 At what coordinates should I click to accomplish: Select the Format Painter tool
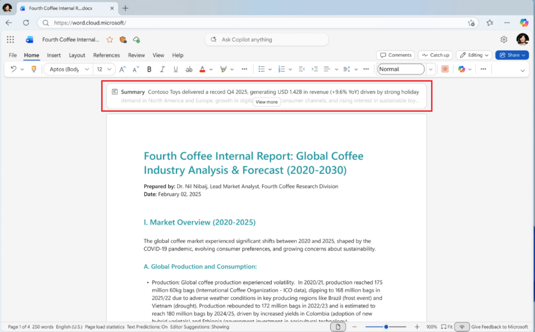(33, 69)
